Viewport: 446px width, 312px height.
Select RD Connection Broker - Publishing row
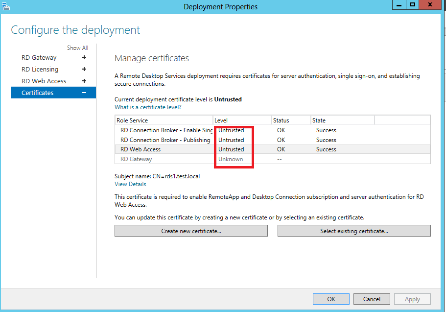click(x=273, y=140)
